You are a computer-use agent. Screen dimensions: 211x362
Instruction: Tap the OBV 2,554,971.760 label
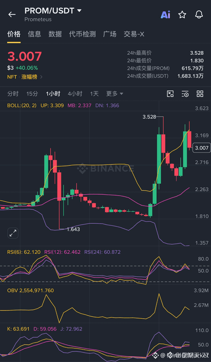(31, 291)
